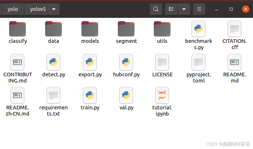Click the yolov5 breadcrumb label

pos(38,9)
